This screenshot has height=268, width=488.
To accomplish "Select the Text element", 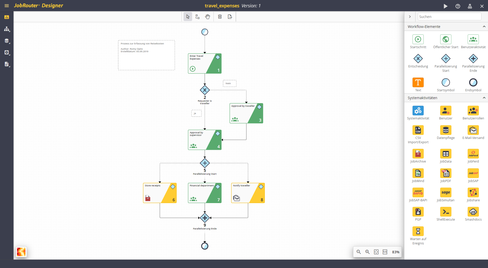I will coord(418,85).
